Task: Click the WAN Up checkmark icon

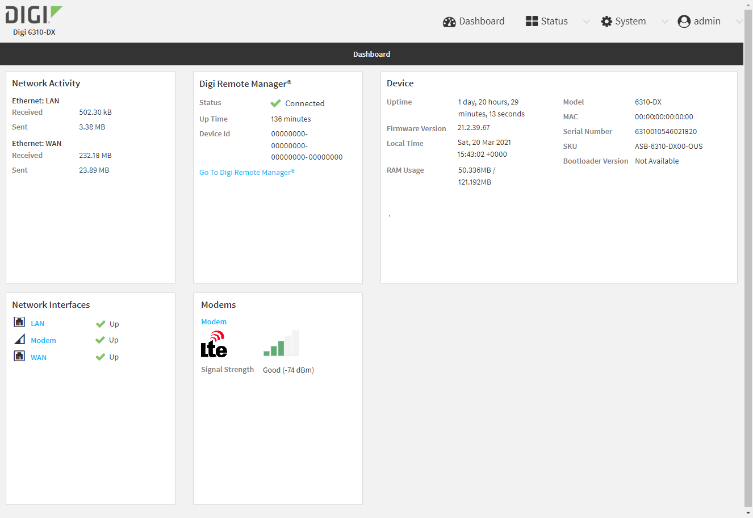Action: click(x=101, y=357)
